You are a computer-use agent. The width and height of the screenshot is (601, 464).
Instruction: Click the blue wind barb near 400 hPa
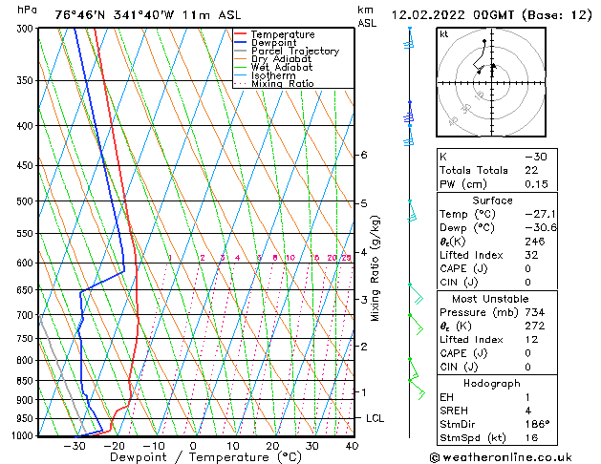409,117
